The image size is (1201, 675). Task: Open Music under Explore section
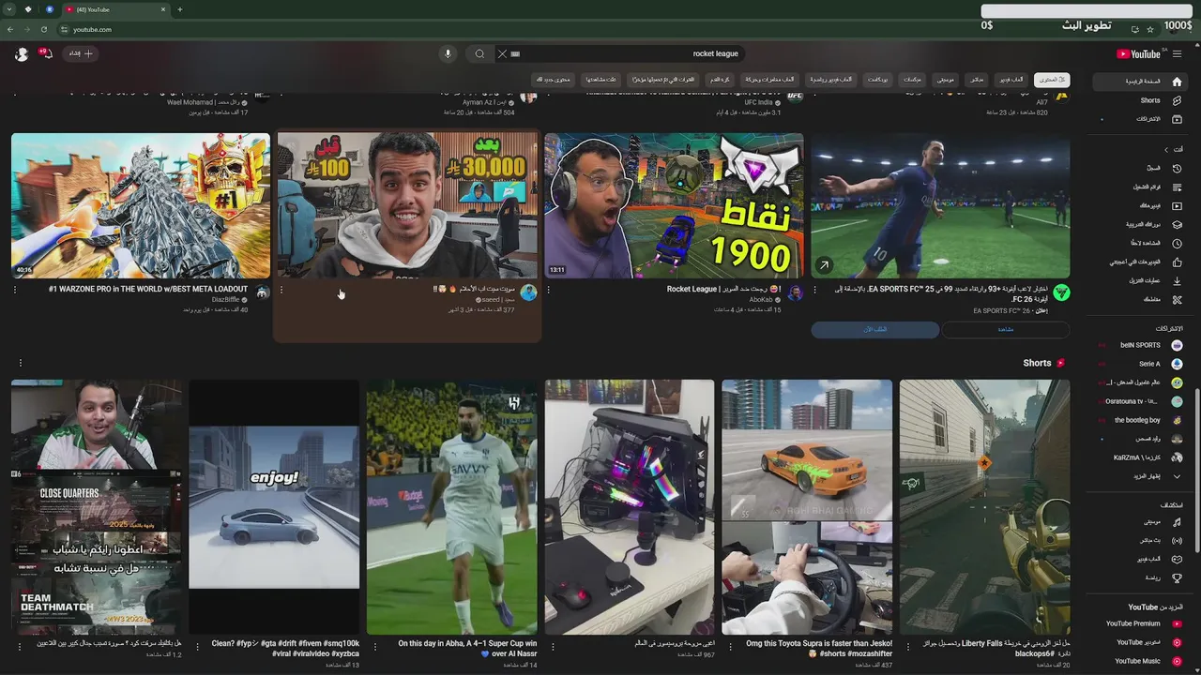[x=1141, y=521]
